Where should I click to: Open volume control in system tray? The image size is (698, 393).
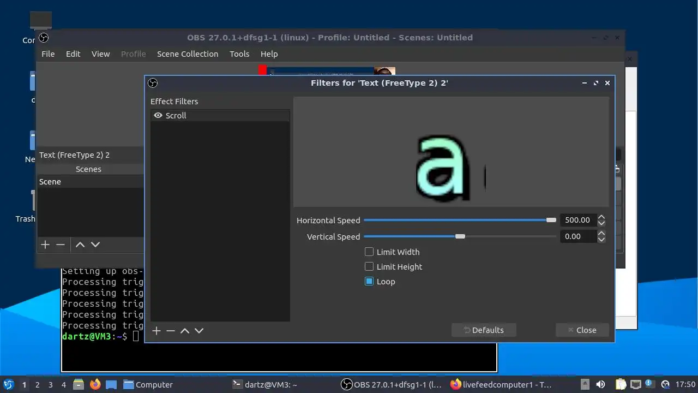click(x=600, y=384)
